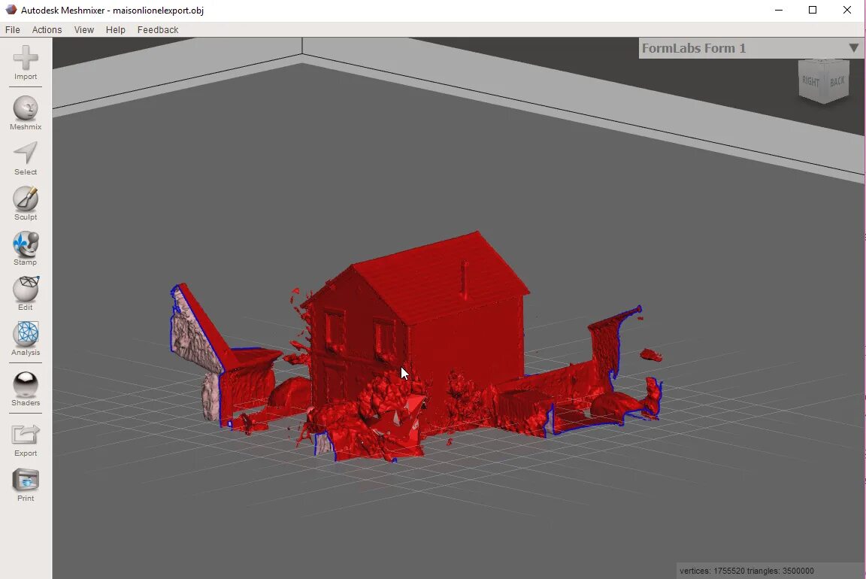Open the Stamp tool
The height and width of the screenshot is (579, 866).
coord(26,248)
